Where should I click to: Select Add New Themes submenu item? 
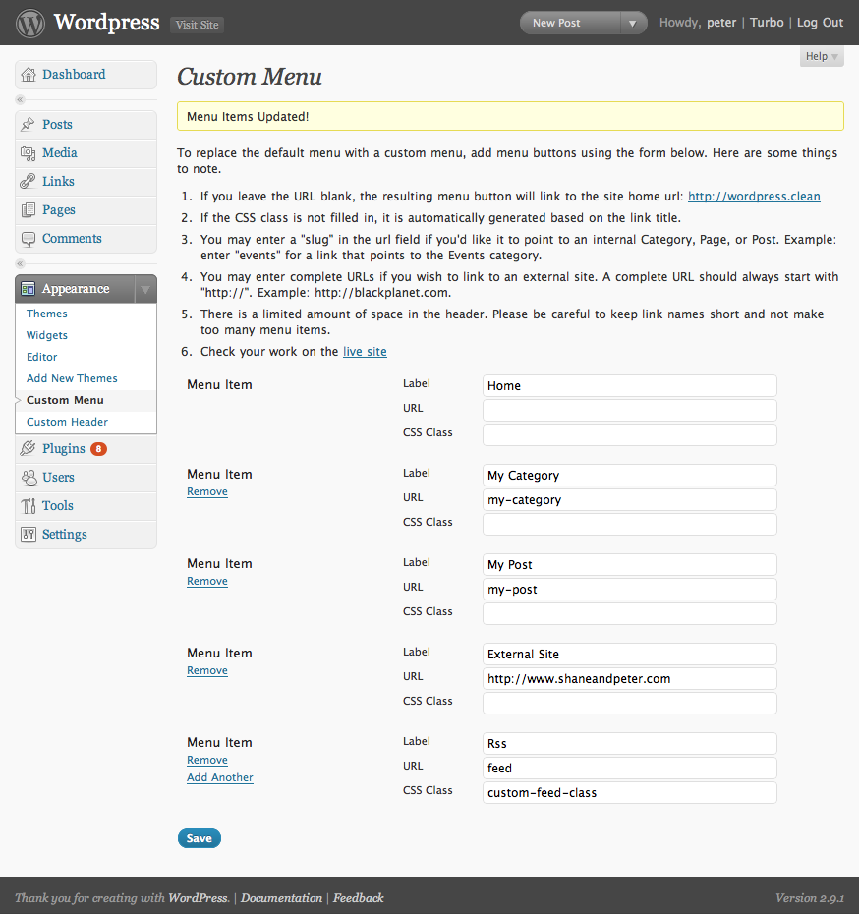coord(72,378)
